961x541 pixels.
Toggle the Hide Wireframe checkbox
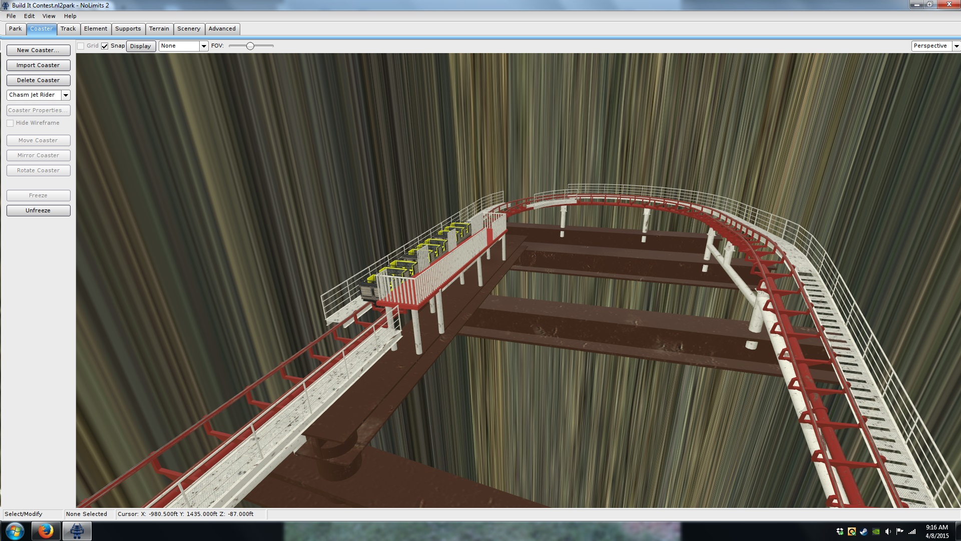(x=10, y=123)
